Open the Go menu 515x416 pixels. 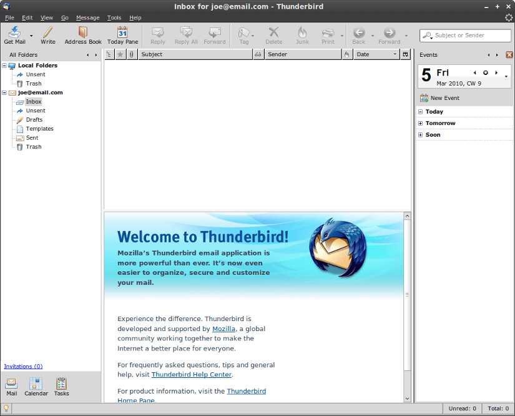tap(65, 17)
